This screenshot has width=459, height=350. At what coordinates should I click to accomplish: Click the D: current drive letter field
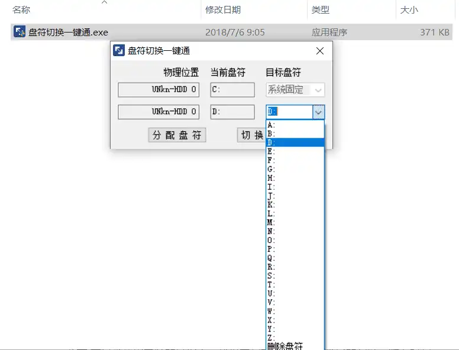(232, 112)
